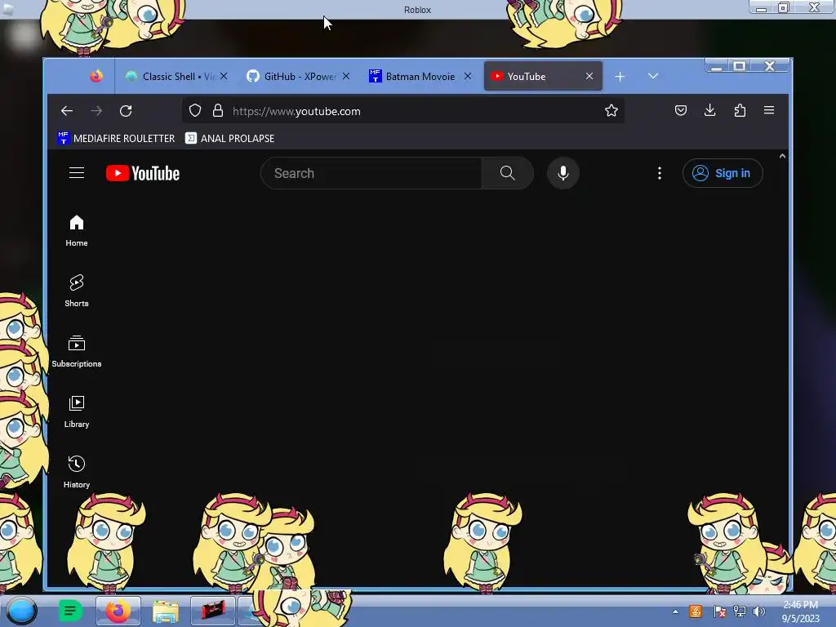Click the URL address bar
The height and width of the screenshot is (627, 836).
[402, 111]
